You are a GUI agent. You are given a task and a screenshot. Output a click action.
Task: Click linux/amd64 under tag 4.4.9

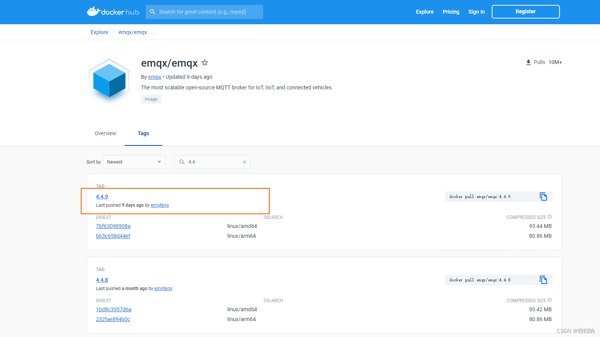(x=242, y=226)
